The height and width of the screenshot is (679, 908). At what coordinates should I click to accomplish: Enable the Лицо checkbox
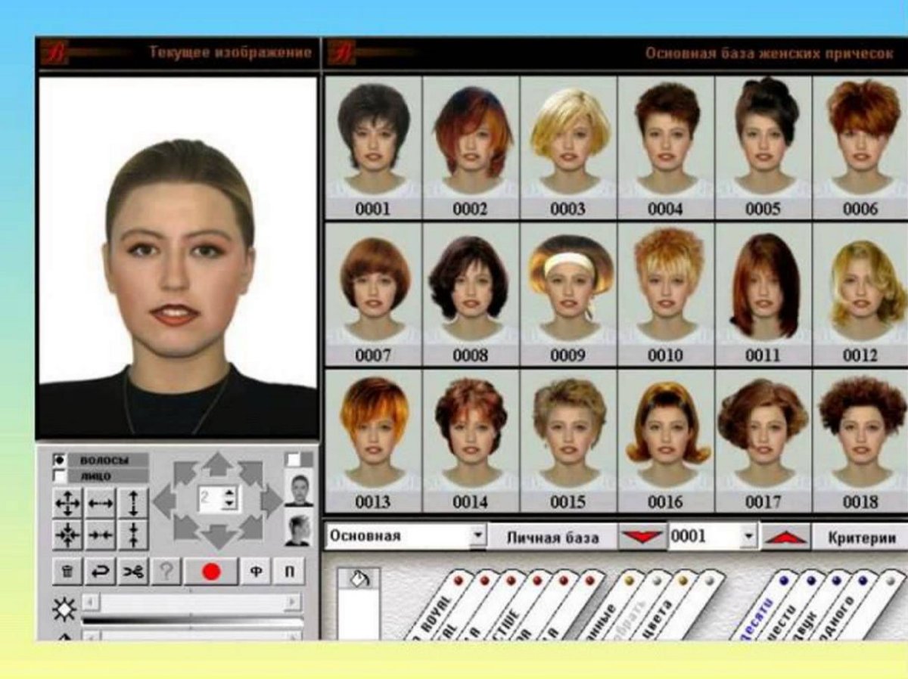[x=58, y=476]
